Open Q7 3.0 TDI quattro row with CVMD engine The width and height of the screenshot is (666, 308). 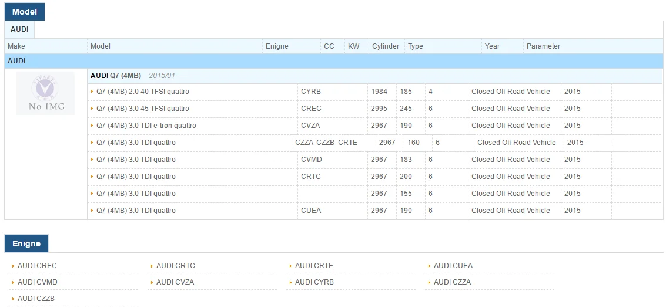coord(136,160)
